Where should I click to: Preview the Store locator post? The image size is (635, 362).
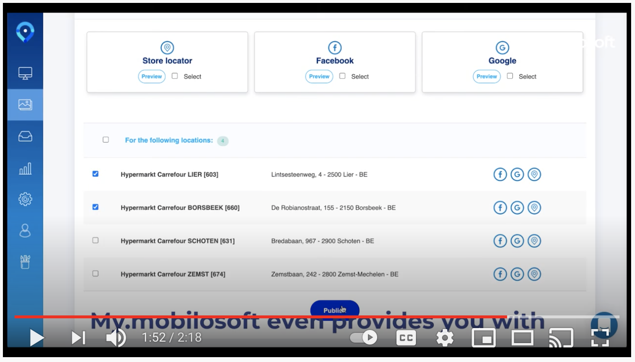pos(152,77)
